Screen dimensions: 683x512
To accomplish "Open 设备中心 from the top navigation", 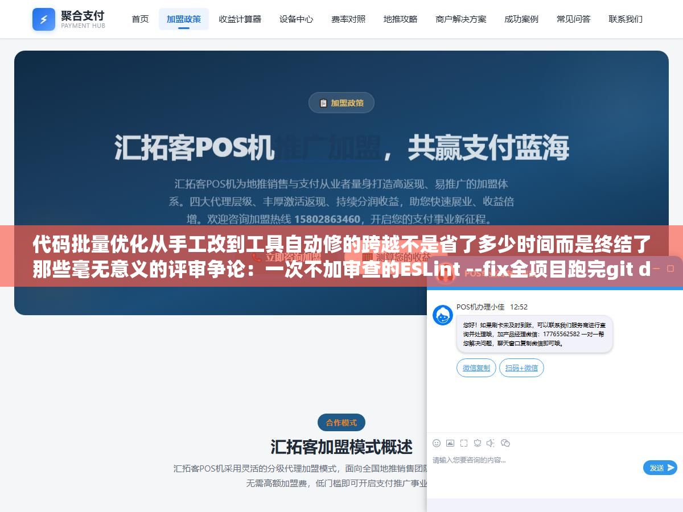I will pyautogui.click(x=297, y=19).
